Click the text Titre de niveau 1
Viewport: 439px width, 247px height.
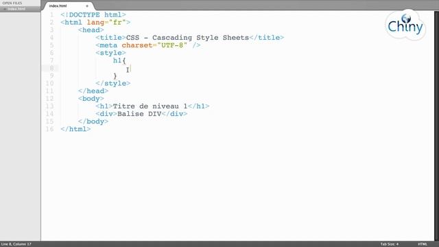[150, 106]
